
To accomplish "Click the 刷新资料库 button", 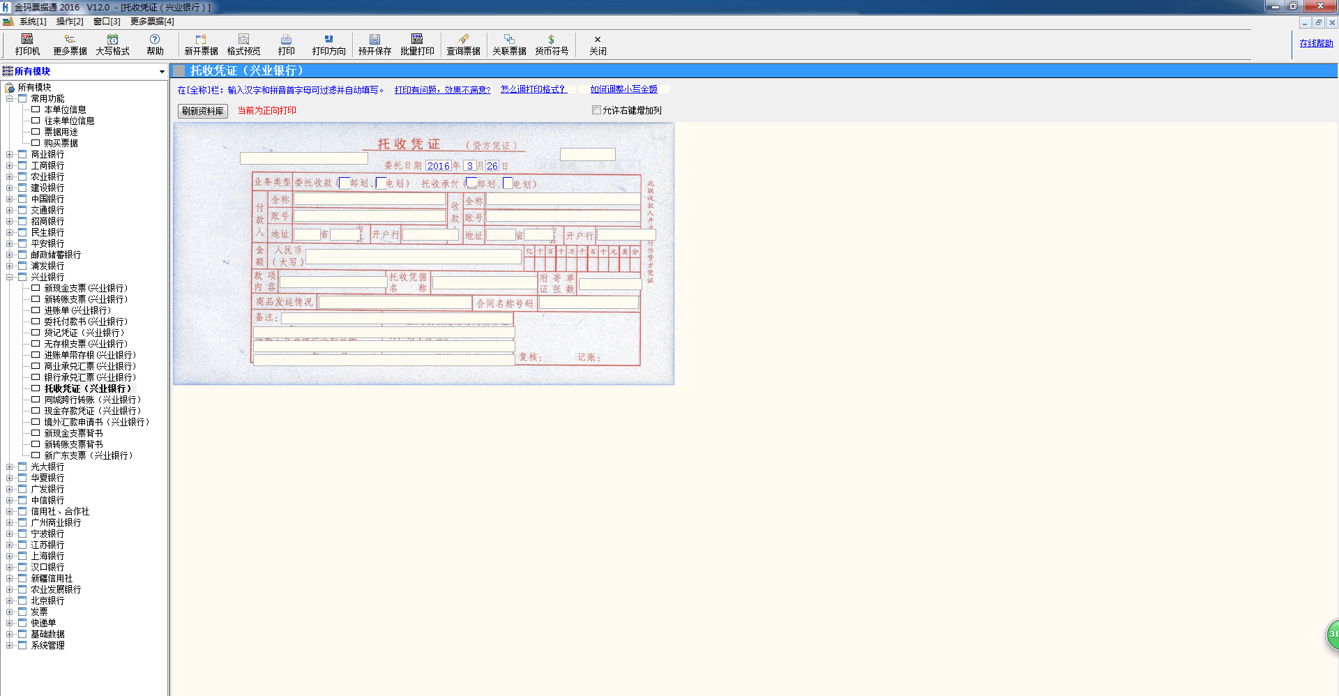I will point(202,111).
